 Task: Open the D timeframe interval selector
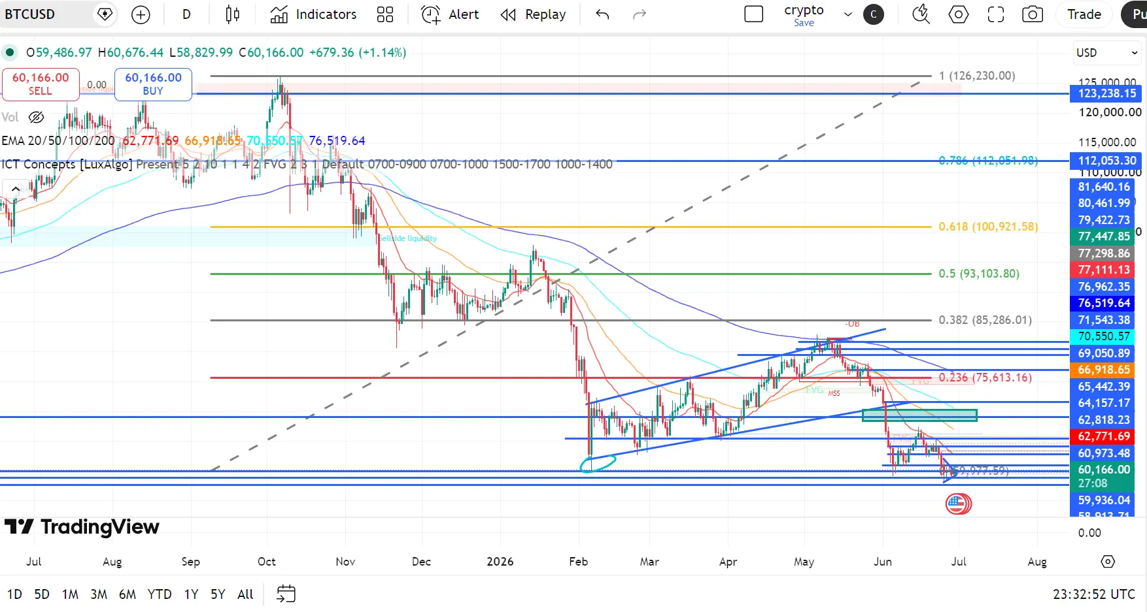click(186, 14)
